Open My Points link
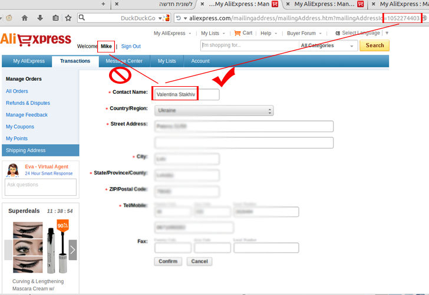The width and height of the screenshot is (429, 295). (x=16, y=139)
